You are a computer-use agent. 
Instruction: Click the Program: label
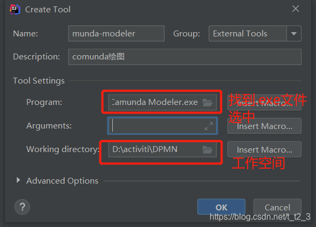click(44, 102)
